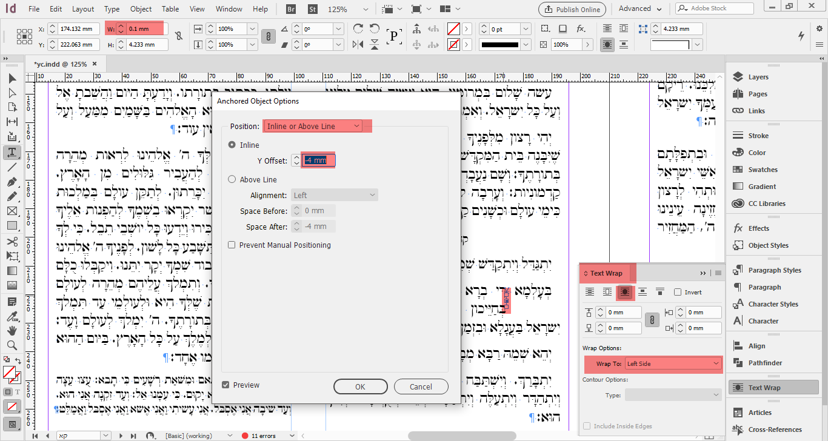The height and width of the screenshot is (441, 828).
Task: Open Adobe Stock via St icon
Action: (313, 9)
